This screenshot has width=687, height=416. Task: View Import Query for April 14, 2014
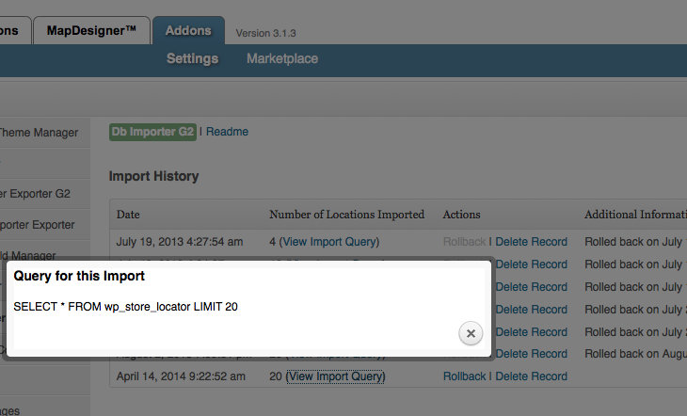(x=336, y=376)
